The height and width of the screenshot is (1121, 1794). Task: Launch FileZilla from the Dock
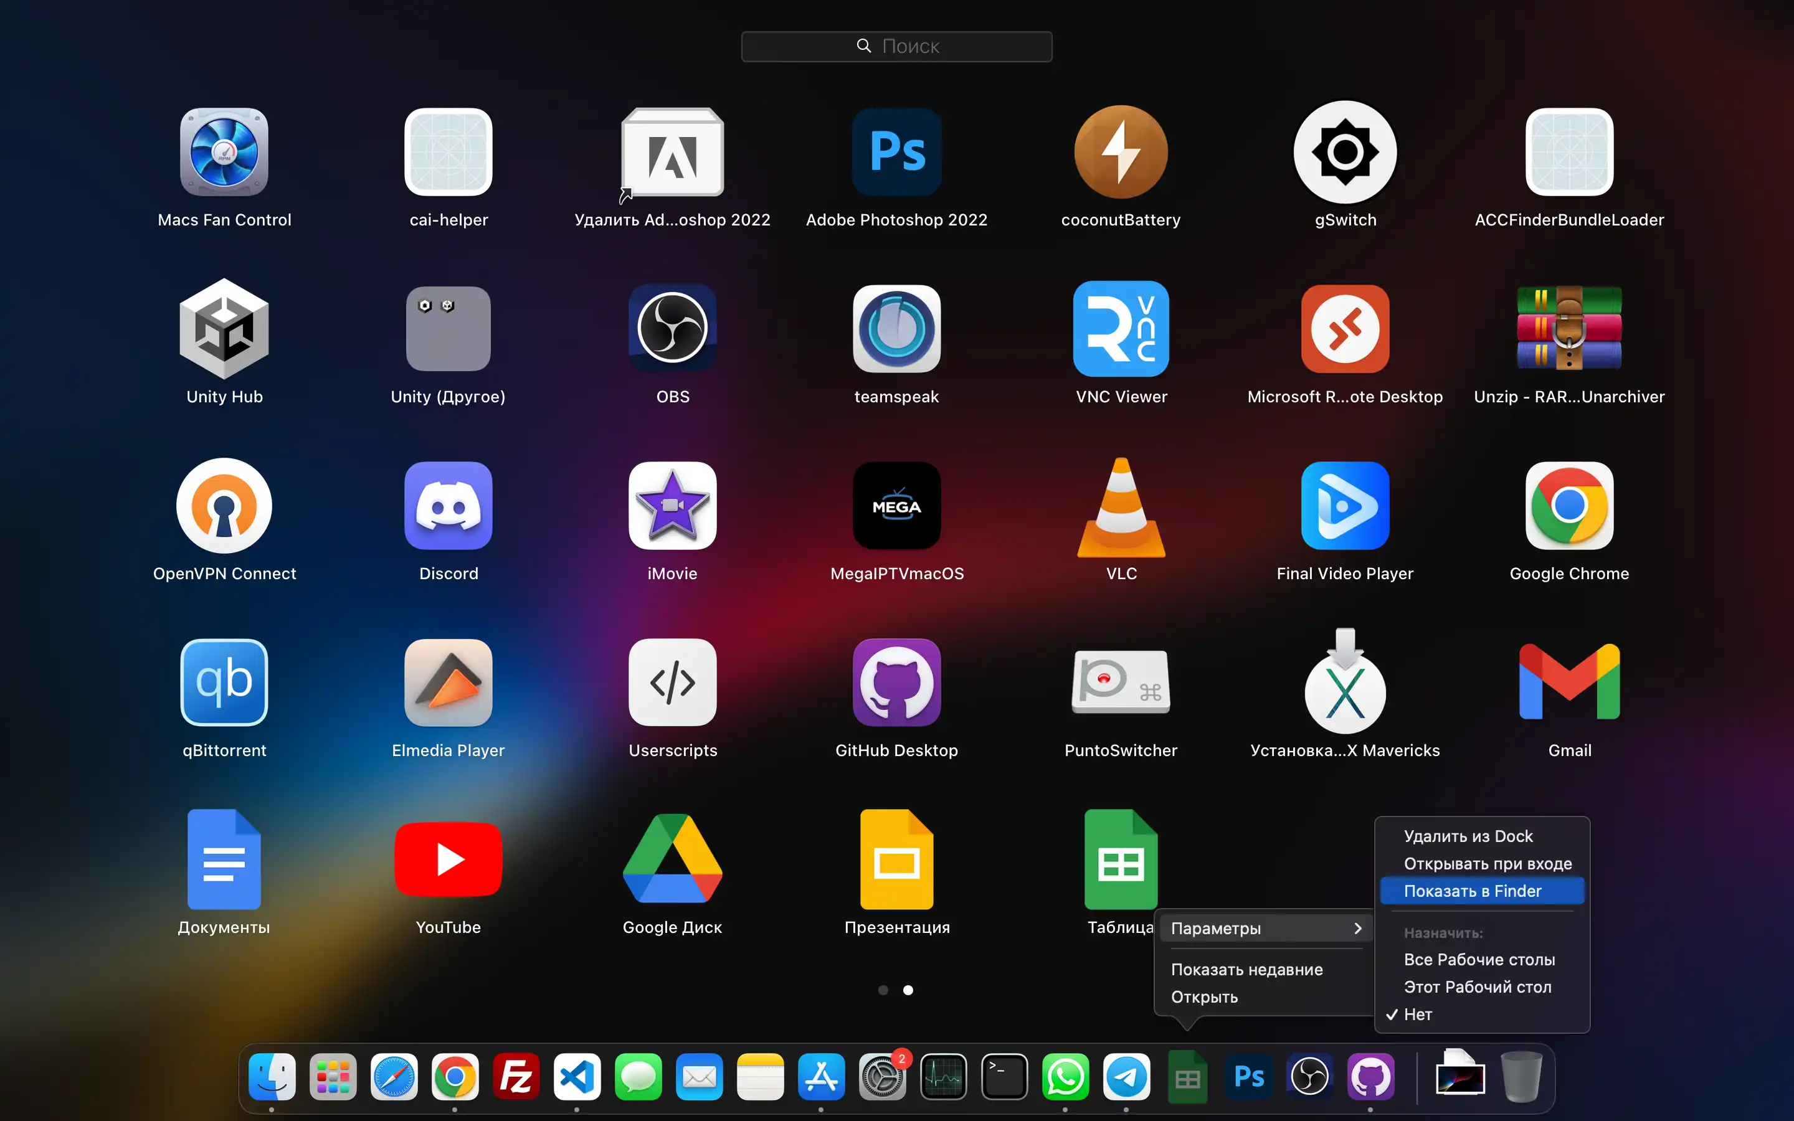tap(516, 1076)
